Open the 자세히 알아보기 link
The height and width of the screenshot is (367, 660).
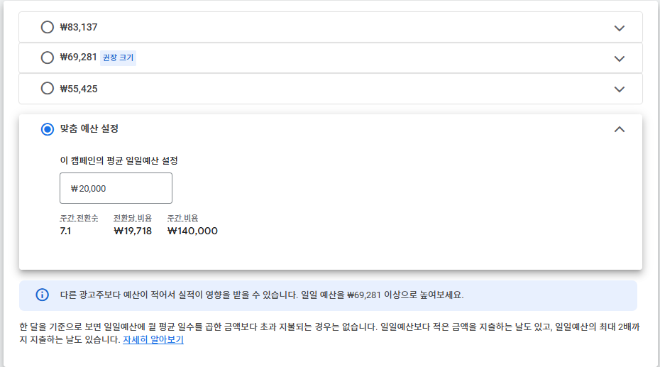click(153, 339)
